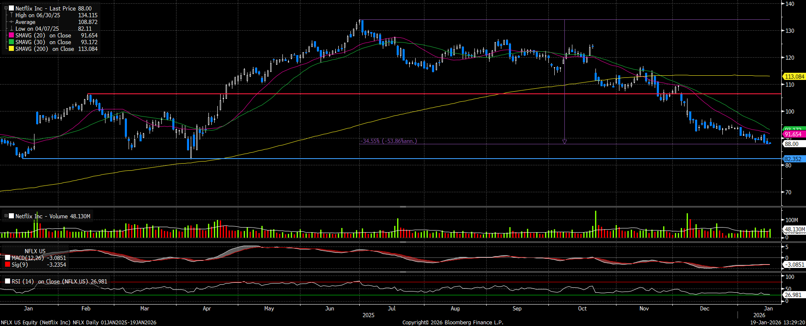Click the white RSI (14) legend swatch

coord(8,281)
